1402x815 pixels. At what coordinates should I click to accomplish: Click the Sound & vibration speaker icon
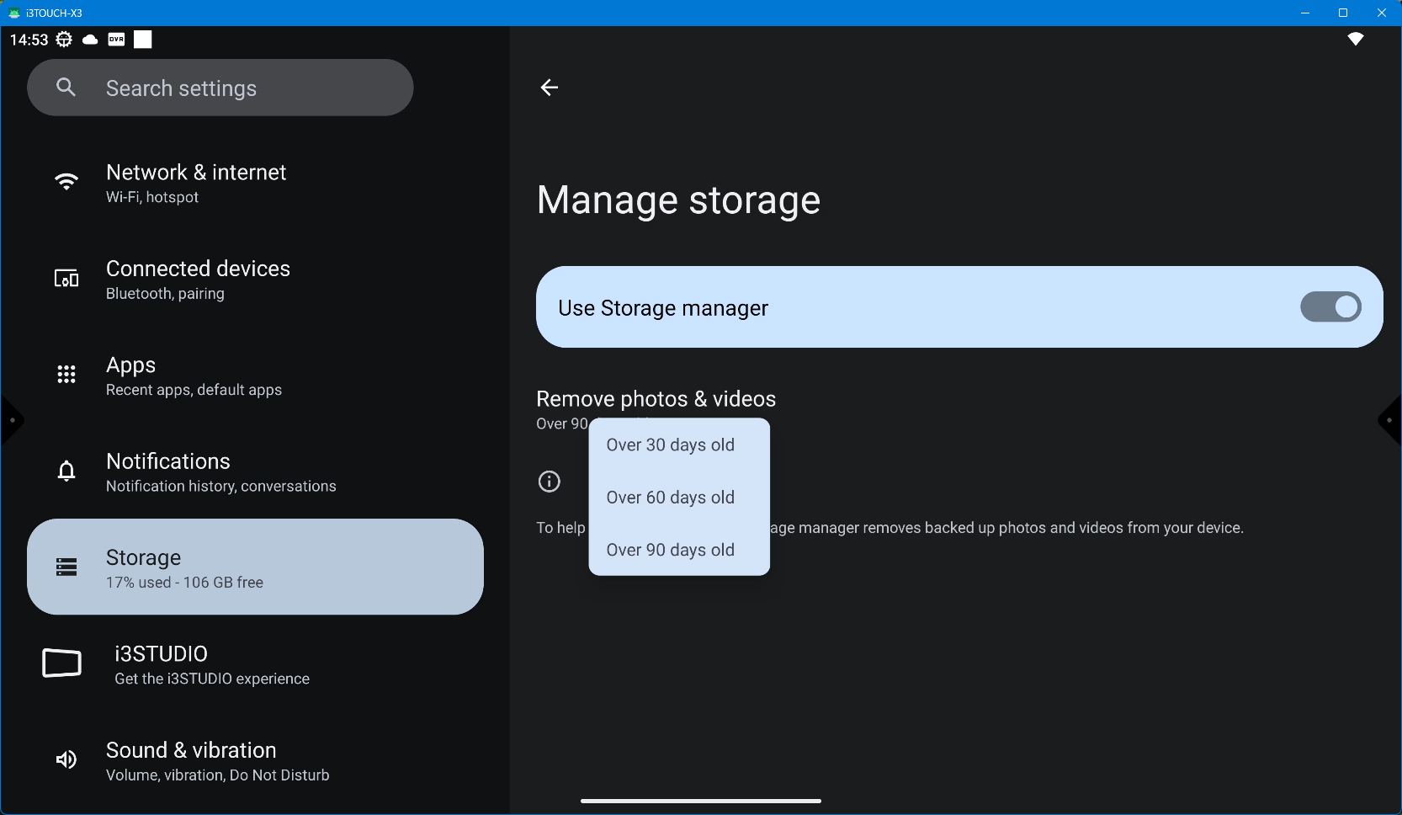click(x=66, y=760)
